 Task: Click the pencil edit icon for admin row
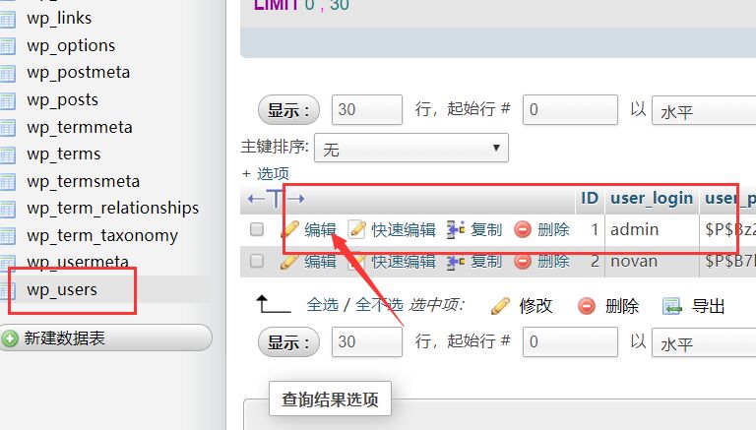(289, 229)
